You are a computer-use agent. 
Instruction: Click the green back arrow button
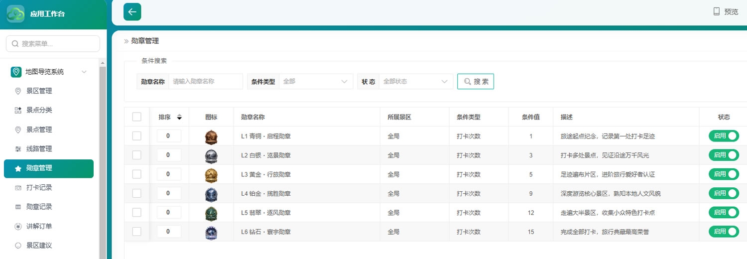[x=132, y=12]
